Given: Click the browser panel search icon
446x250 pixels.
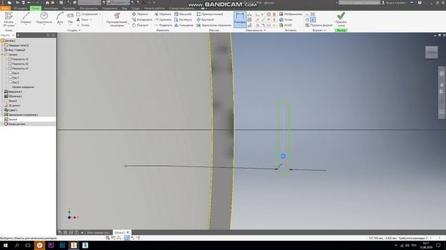Looking at the screenshot, I should (x=48, y=35).
